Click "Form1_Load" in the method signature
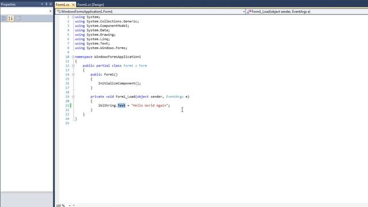Viewport: 368px width, 207px height. click(x=125, y=97)
